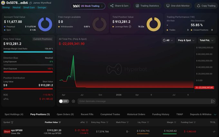This screenshot has width=219, height=137.
Task: Sort by Margin column
Action: 175,122
